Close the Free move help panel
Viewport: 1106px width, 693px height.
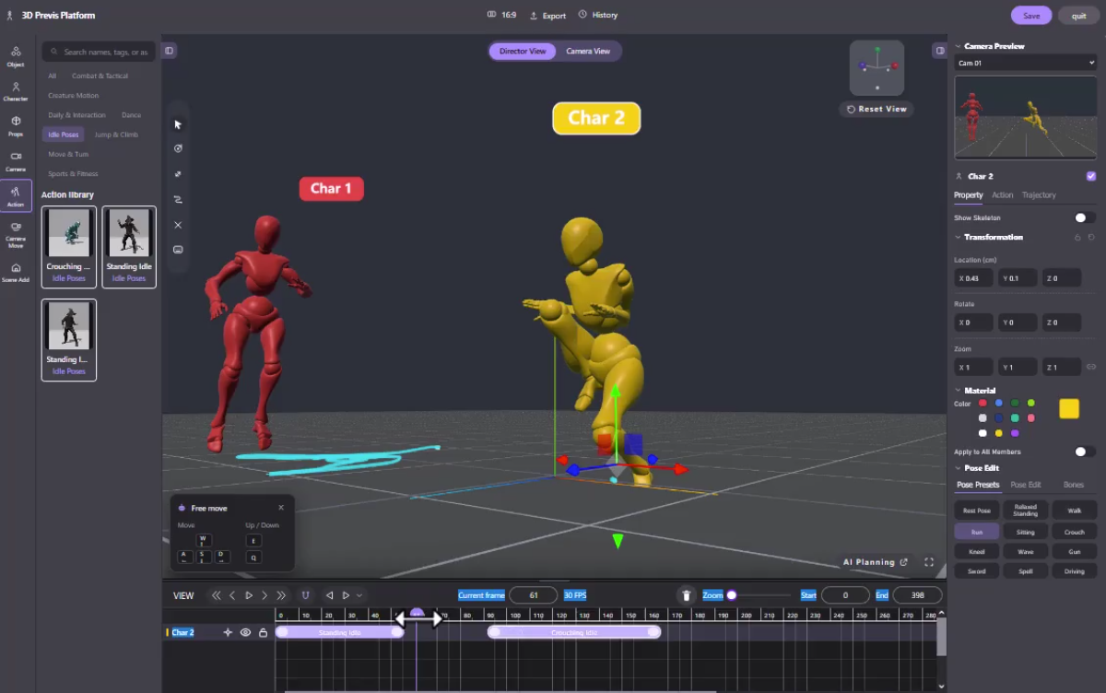281,508
